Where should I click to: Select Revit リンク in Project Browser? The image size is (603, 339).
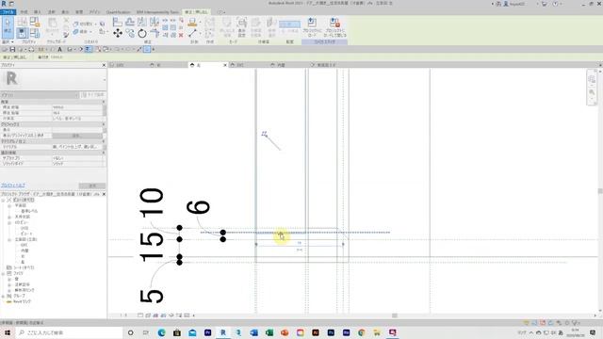(x=22, y=301)
